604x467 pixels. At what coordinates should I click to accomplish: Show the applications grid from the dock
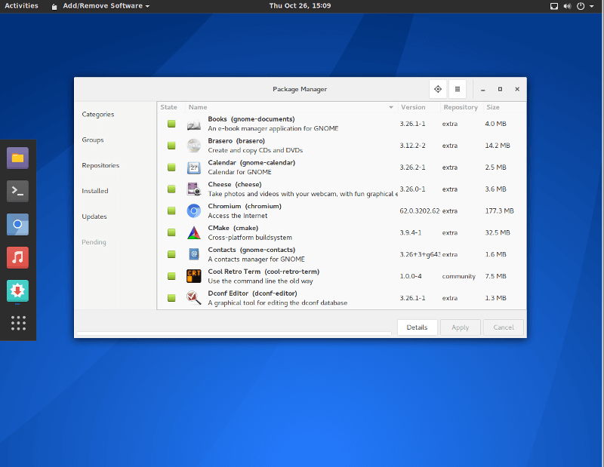click(17, 323)
